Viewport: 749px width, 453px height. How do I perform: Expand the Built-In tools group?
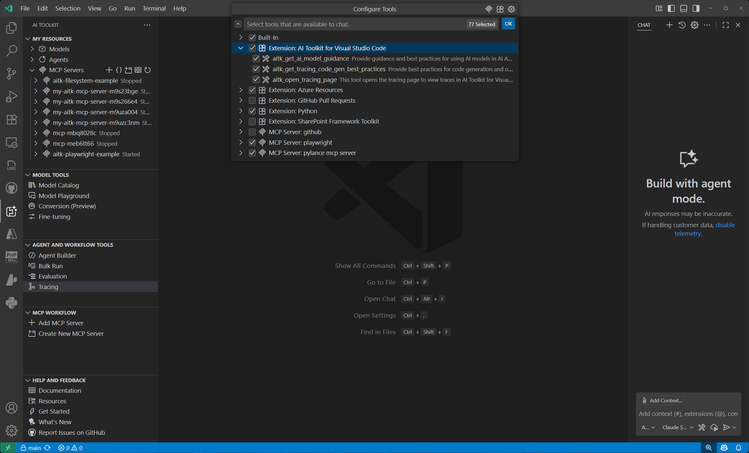241,37
